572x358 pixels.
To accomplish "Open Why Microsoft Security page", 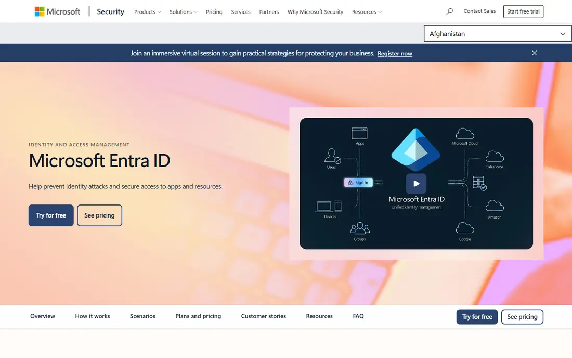I will tap(315, 12).
